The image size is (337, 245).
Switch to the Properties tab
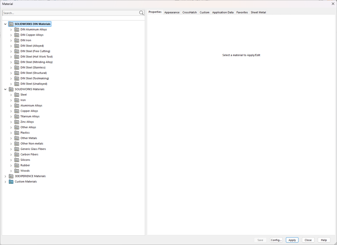point(155,12)
